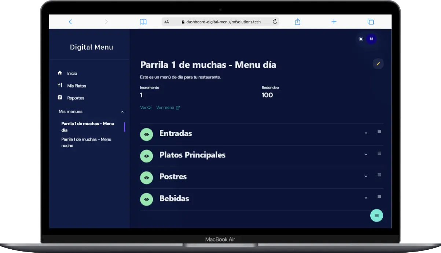Click the drag handle beside Postres
Screen dimensions: 441x253
click(x=379, y=175)
